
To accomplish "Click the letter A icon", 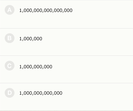I will tap(9, 10).
